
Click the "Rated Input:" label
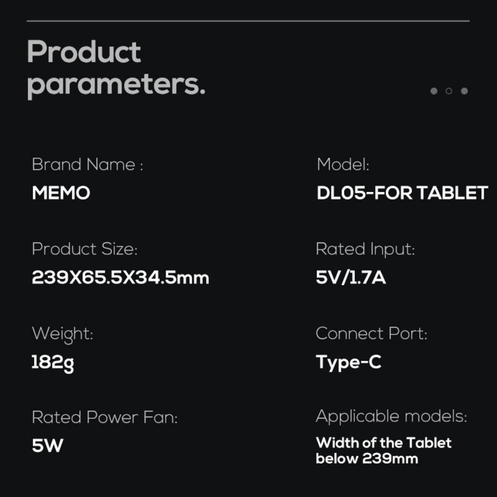pos(366,249)
